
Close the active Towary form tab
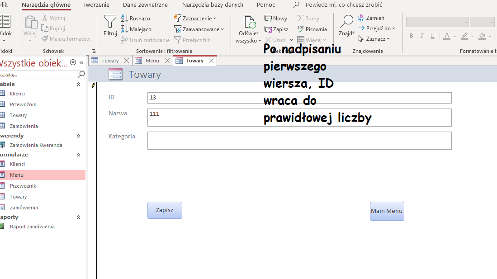[211, 61]
